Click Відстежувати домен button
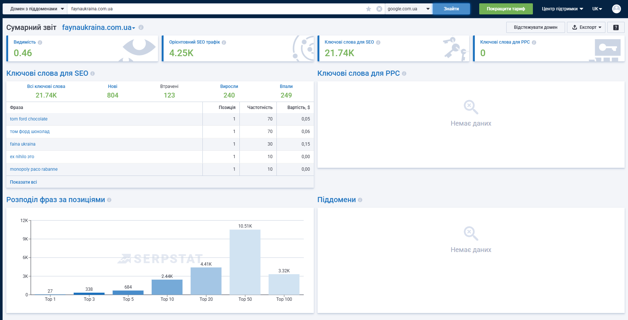 535,27
